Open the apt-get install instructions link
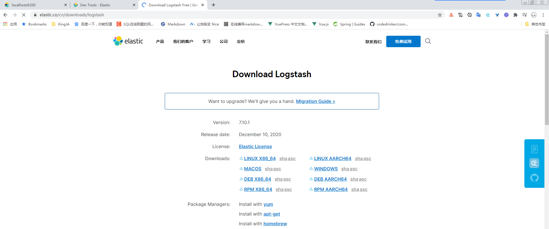549x229 pixels. tap(272, 214)
